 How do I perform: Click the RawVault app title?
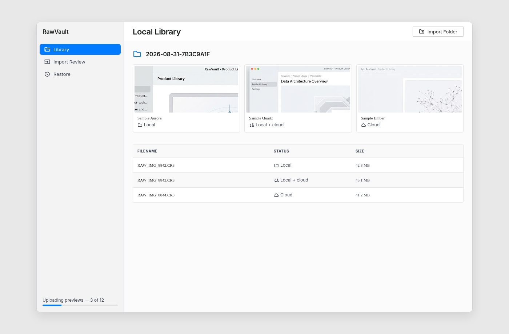pyautogui.click(x=56, y=32)
